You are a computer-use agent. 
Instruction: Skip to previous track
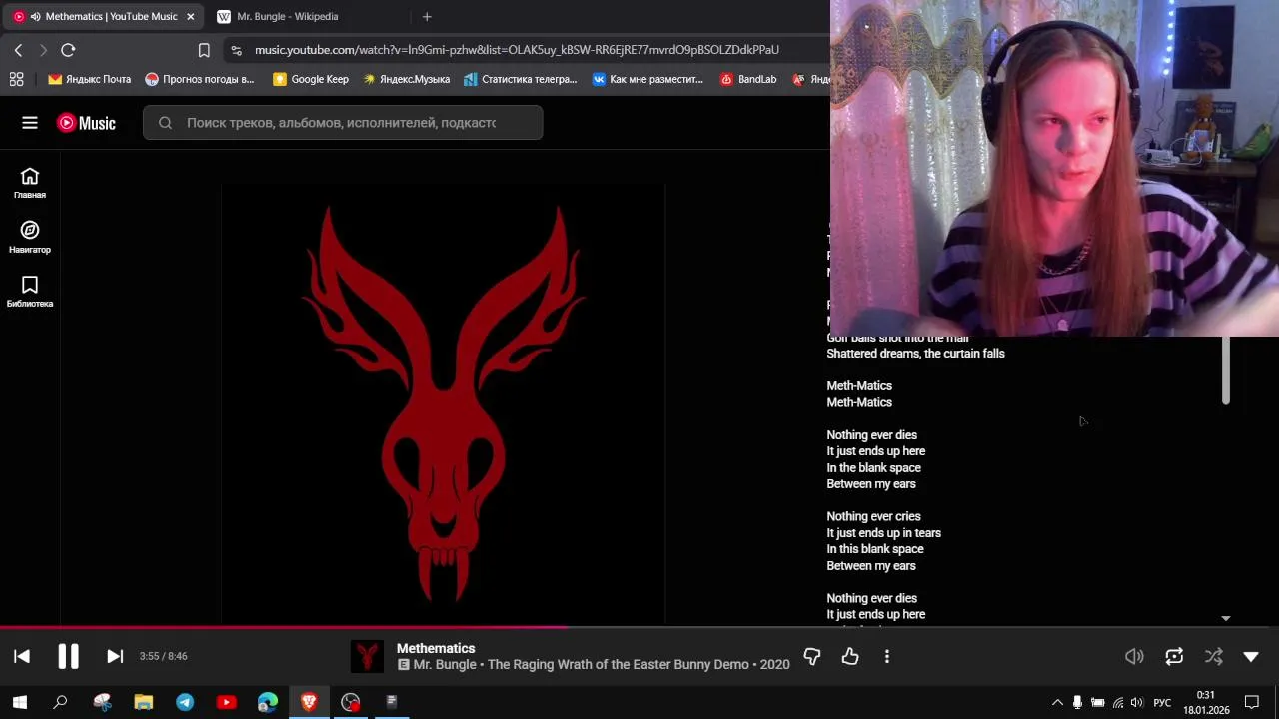[22, 656]
